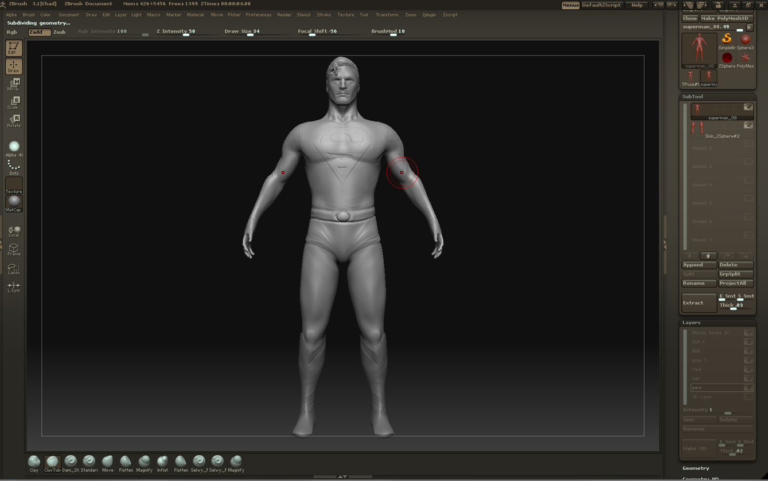
Task: Open the Preferences menu
Action: click(259, 15)
